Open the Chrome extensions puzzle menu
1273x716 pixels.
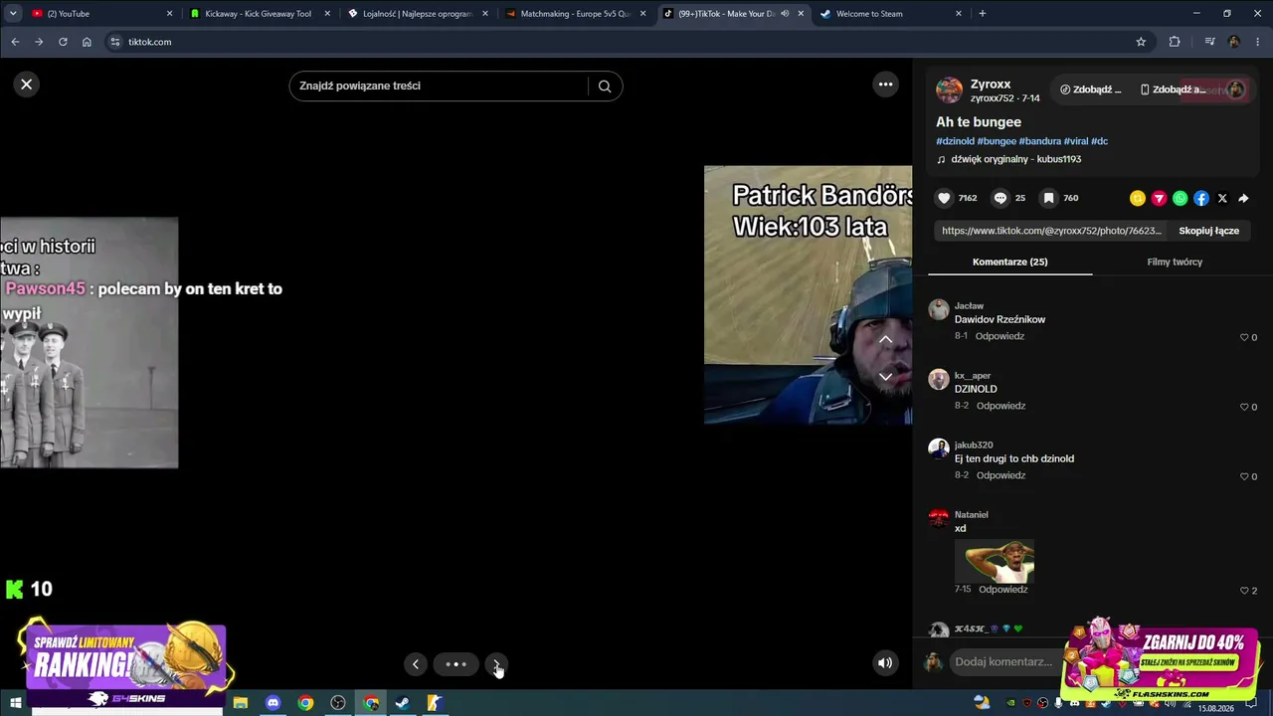[x=1175, y=42]
